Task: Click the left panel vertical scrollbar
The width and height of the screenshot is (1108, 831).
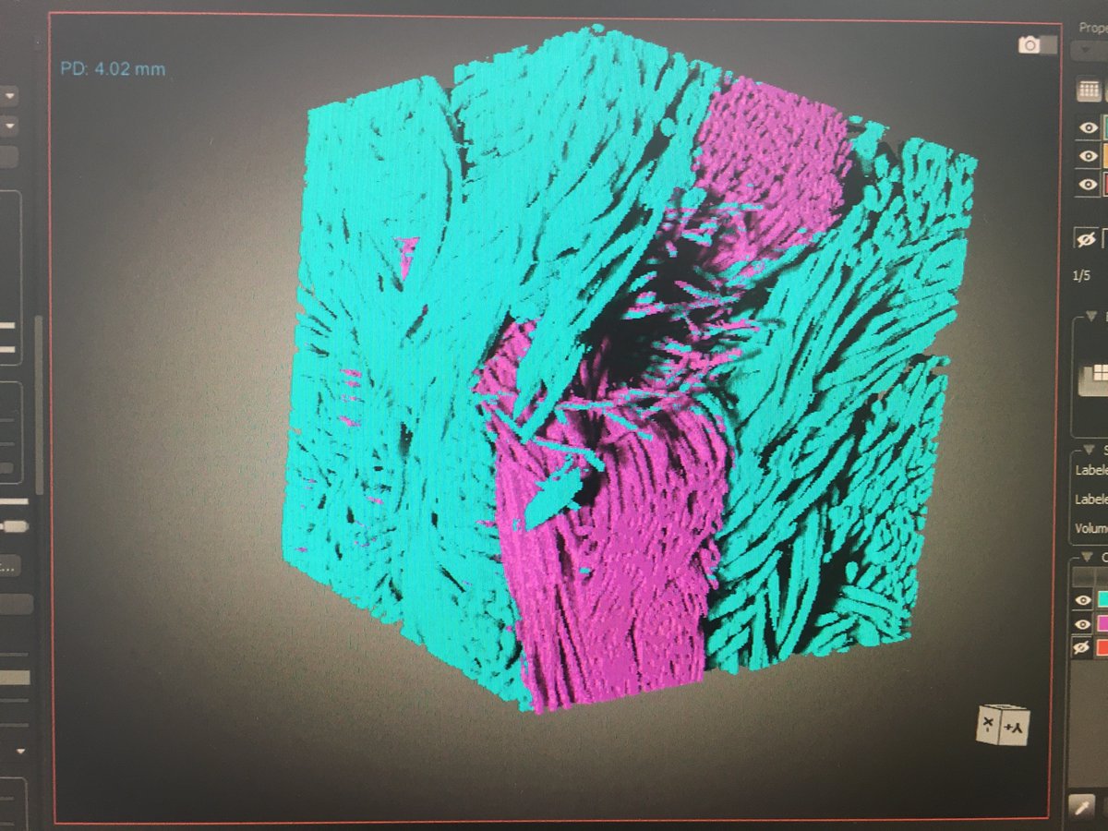Action: (x=38, y=404)
